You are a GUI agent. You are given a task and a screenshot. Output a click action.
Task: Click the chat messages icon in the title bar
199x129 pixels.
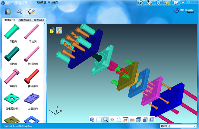pos(167,3)
